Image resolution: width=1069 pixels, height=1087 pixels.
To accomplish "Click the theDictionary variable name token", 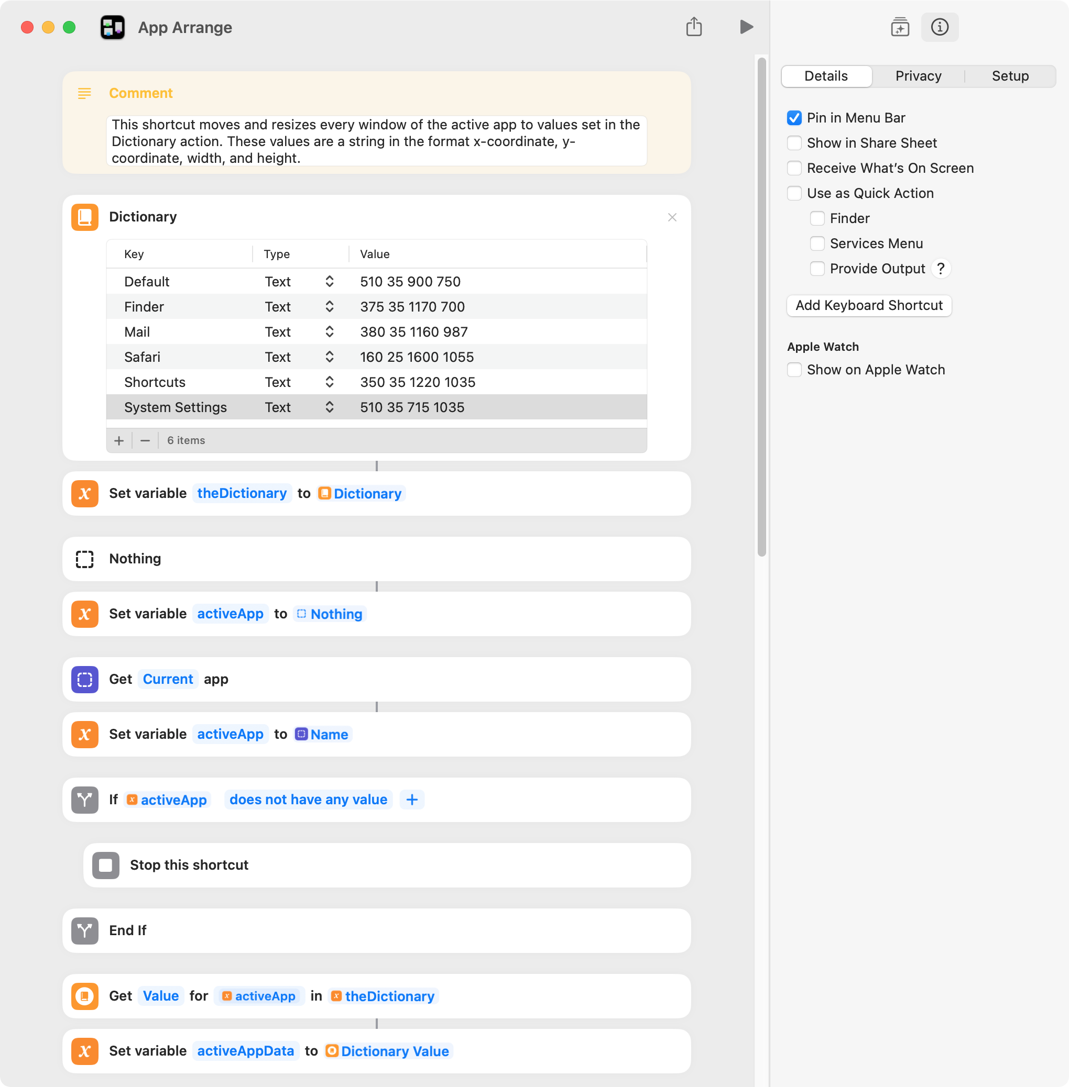I will (242, 494).
